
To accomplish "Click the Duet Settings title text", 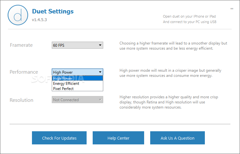I will (x=53, y=11).
